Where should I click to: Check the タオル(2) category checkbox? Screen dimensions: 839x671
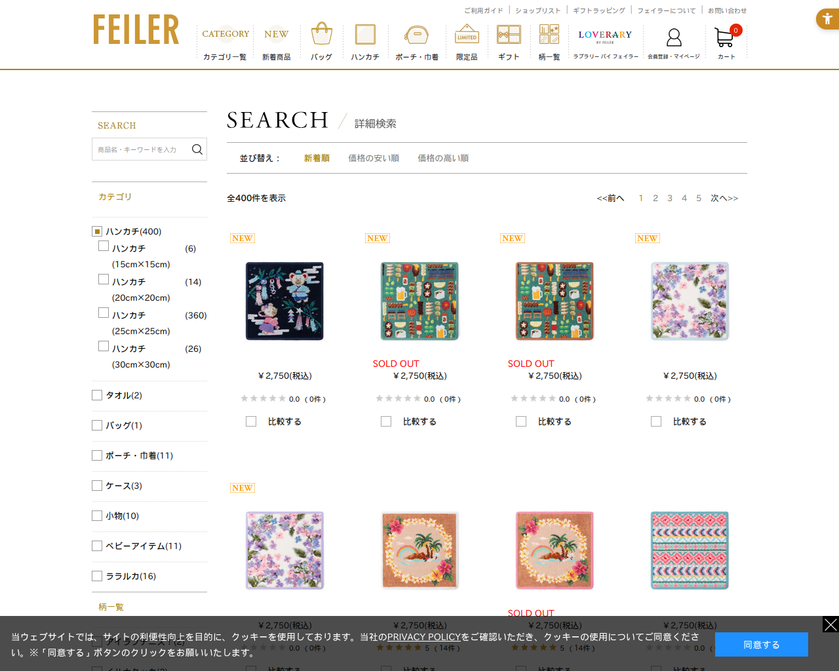tap(97, 395)
